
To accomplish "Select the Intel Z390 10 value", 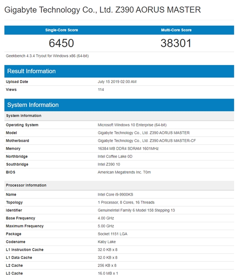I will pos(109,164).
